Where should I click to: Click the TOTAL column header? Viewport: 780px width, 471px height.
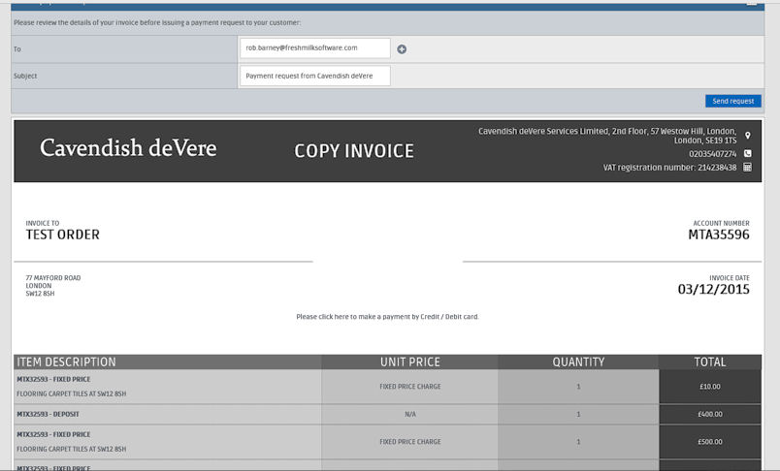710,361
